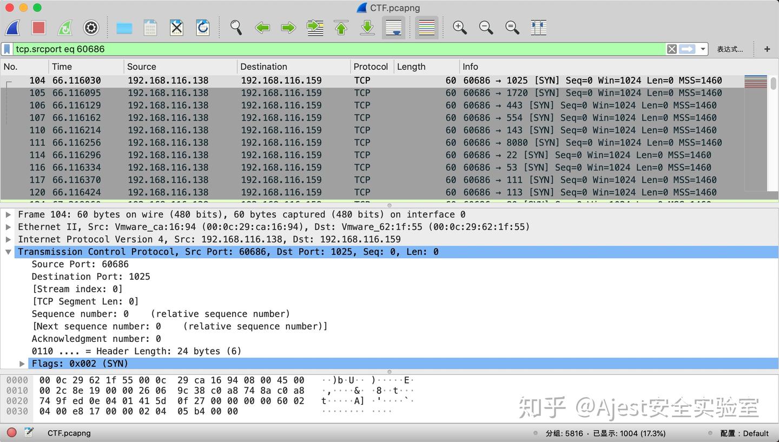Jump to the last packet

367,28
